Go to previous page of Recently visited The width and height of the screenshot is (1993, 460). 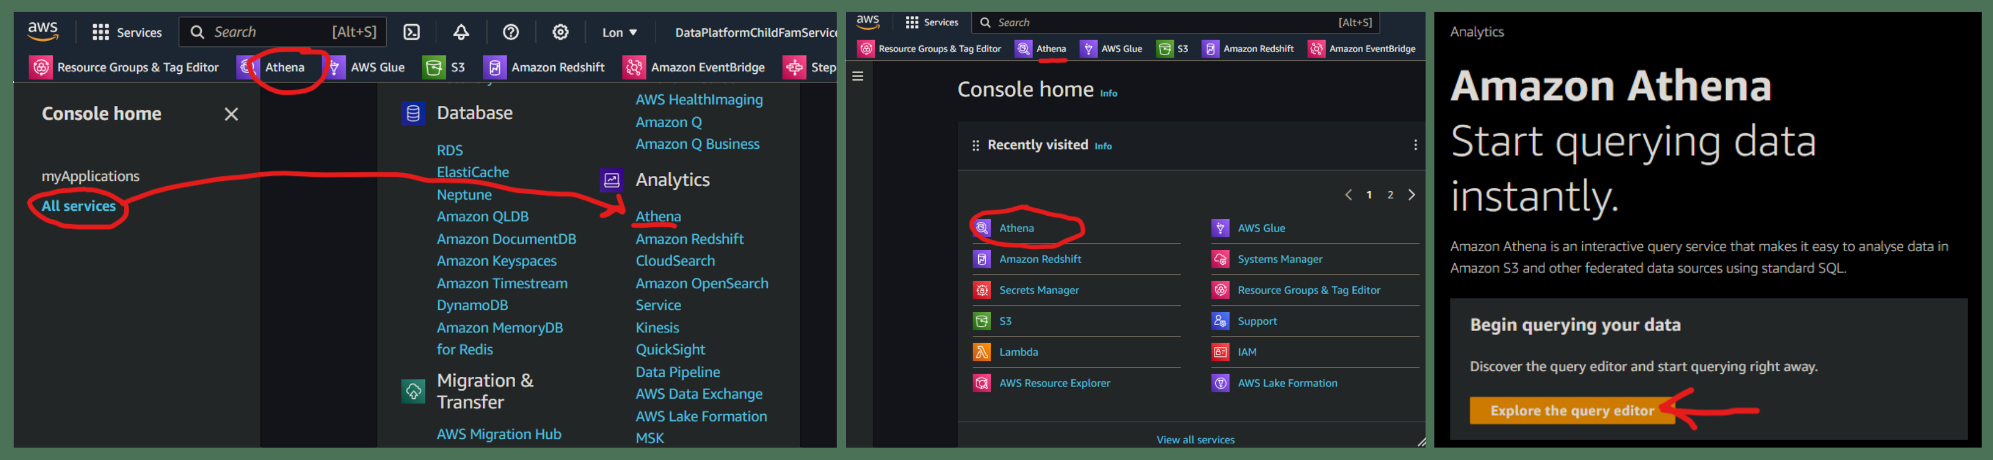pos(1349,195)
